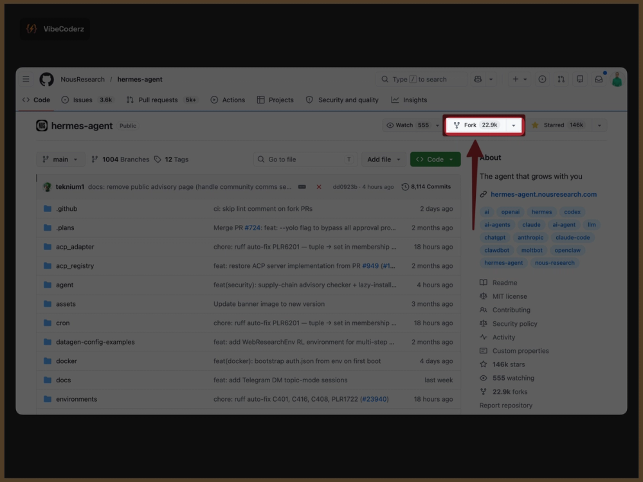Open the cron folder

(63, 323)
